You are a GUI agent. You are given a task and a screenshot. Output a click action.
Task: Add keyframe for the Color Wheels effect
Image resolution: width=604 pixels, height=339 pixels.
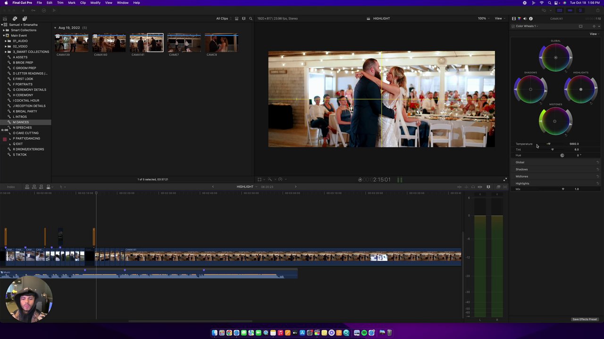click(x=594, y=26)
